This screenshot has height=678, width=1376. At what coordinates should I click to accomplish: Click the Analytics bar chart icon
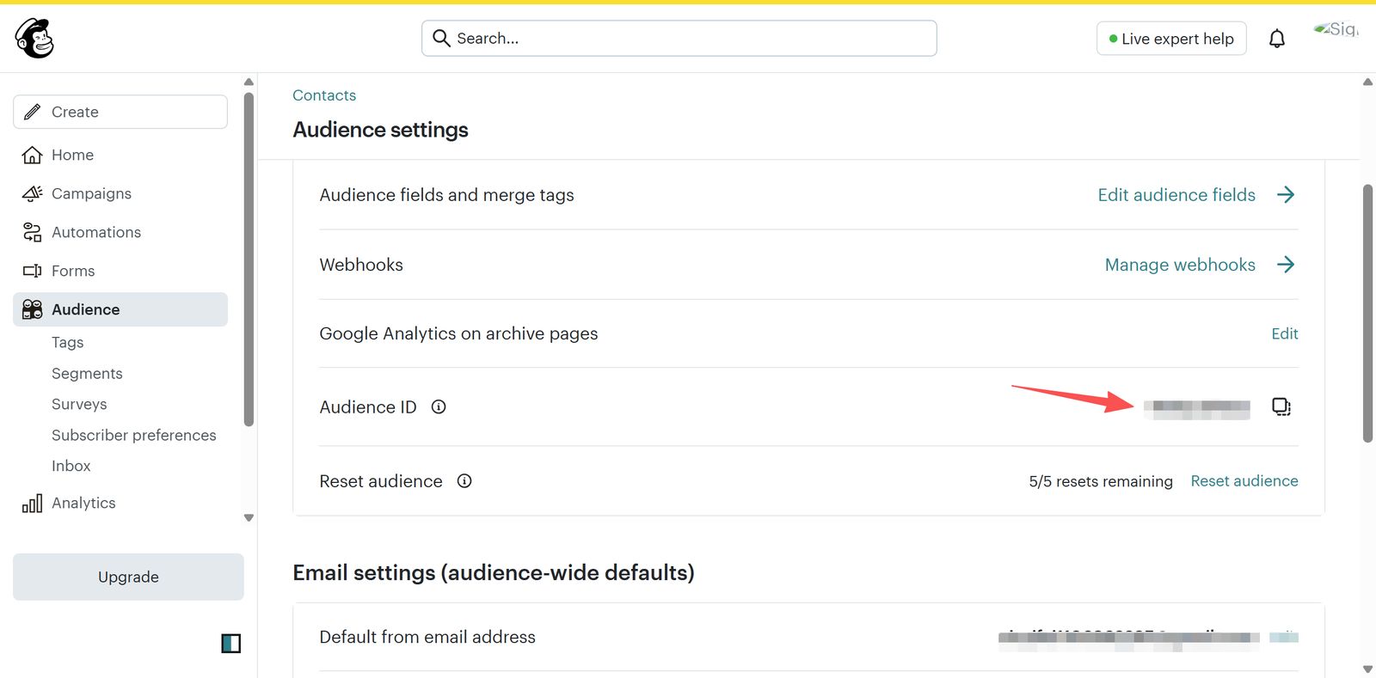point(32,504)
